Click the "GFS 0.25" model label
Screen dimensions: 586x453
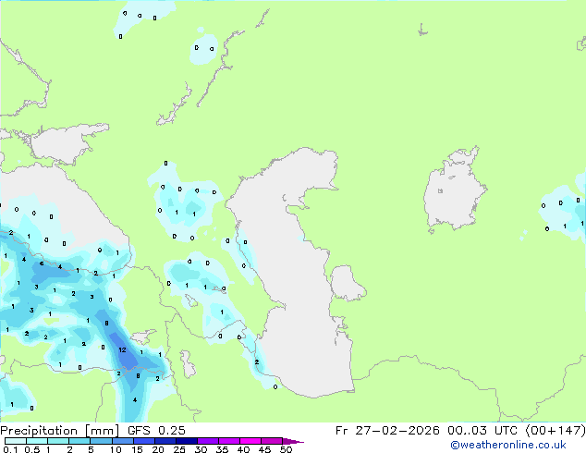coord(156,431)
